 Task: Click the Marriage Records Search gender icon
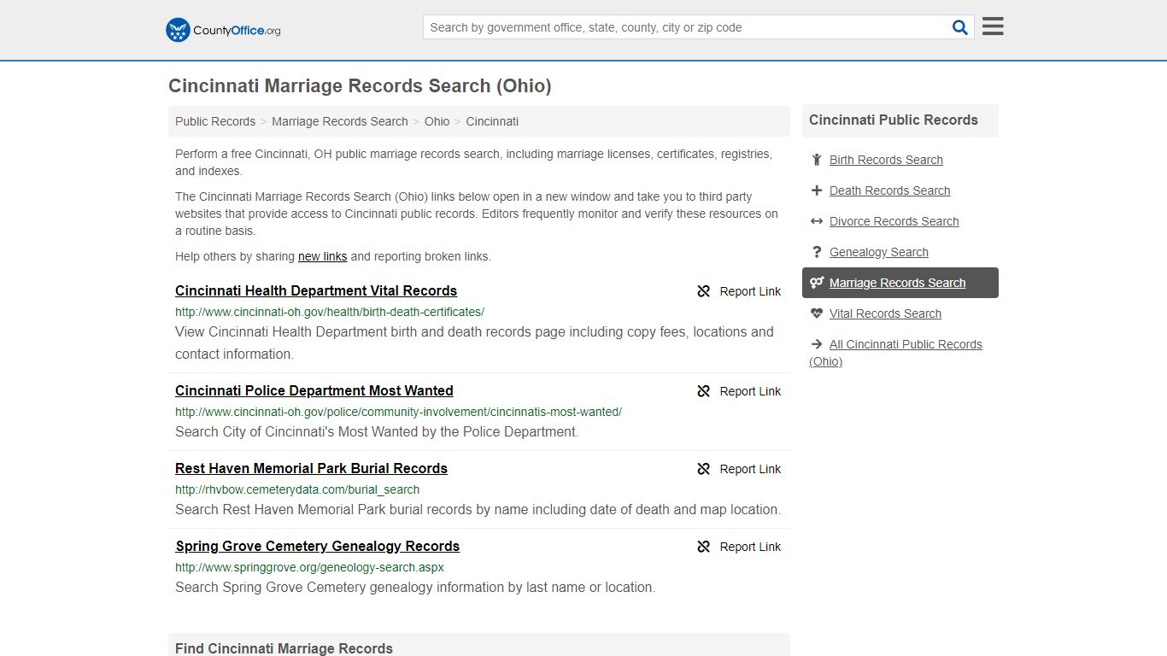[x=817, y=283]
